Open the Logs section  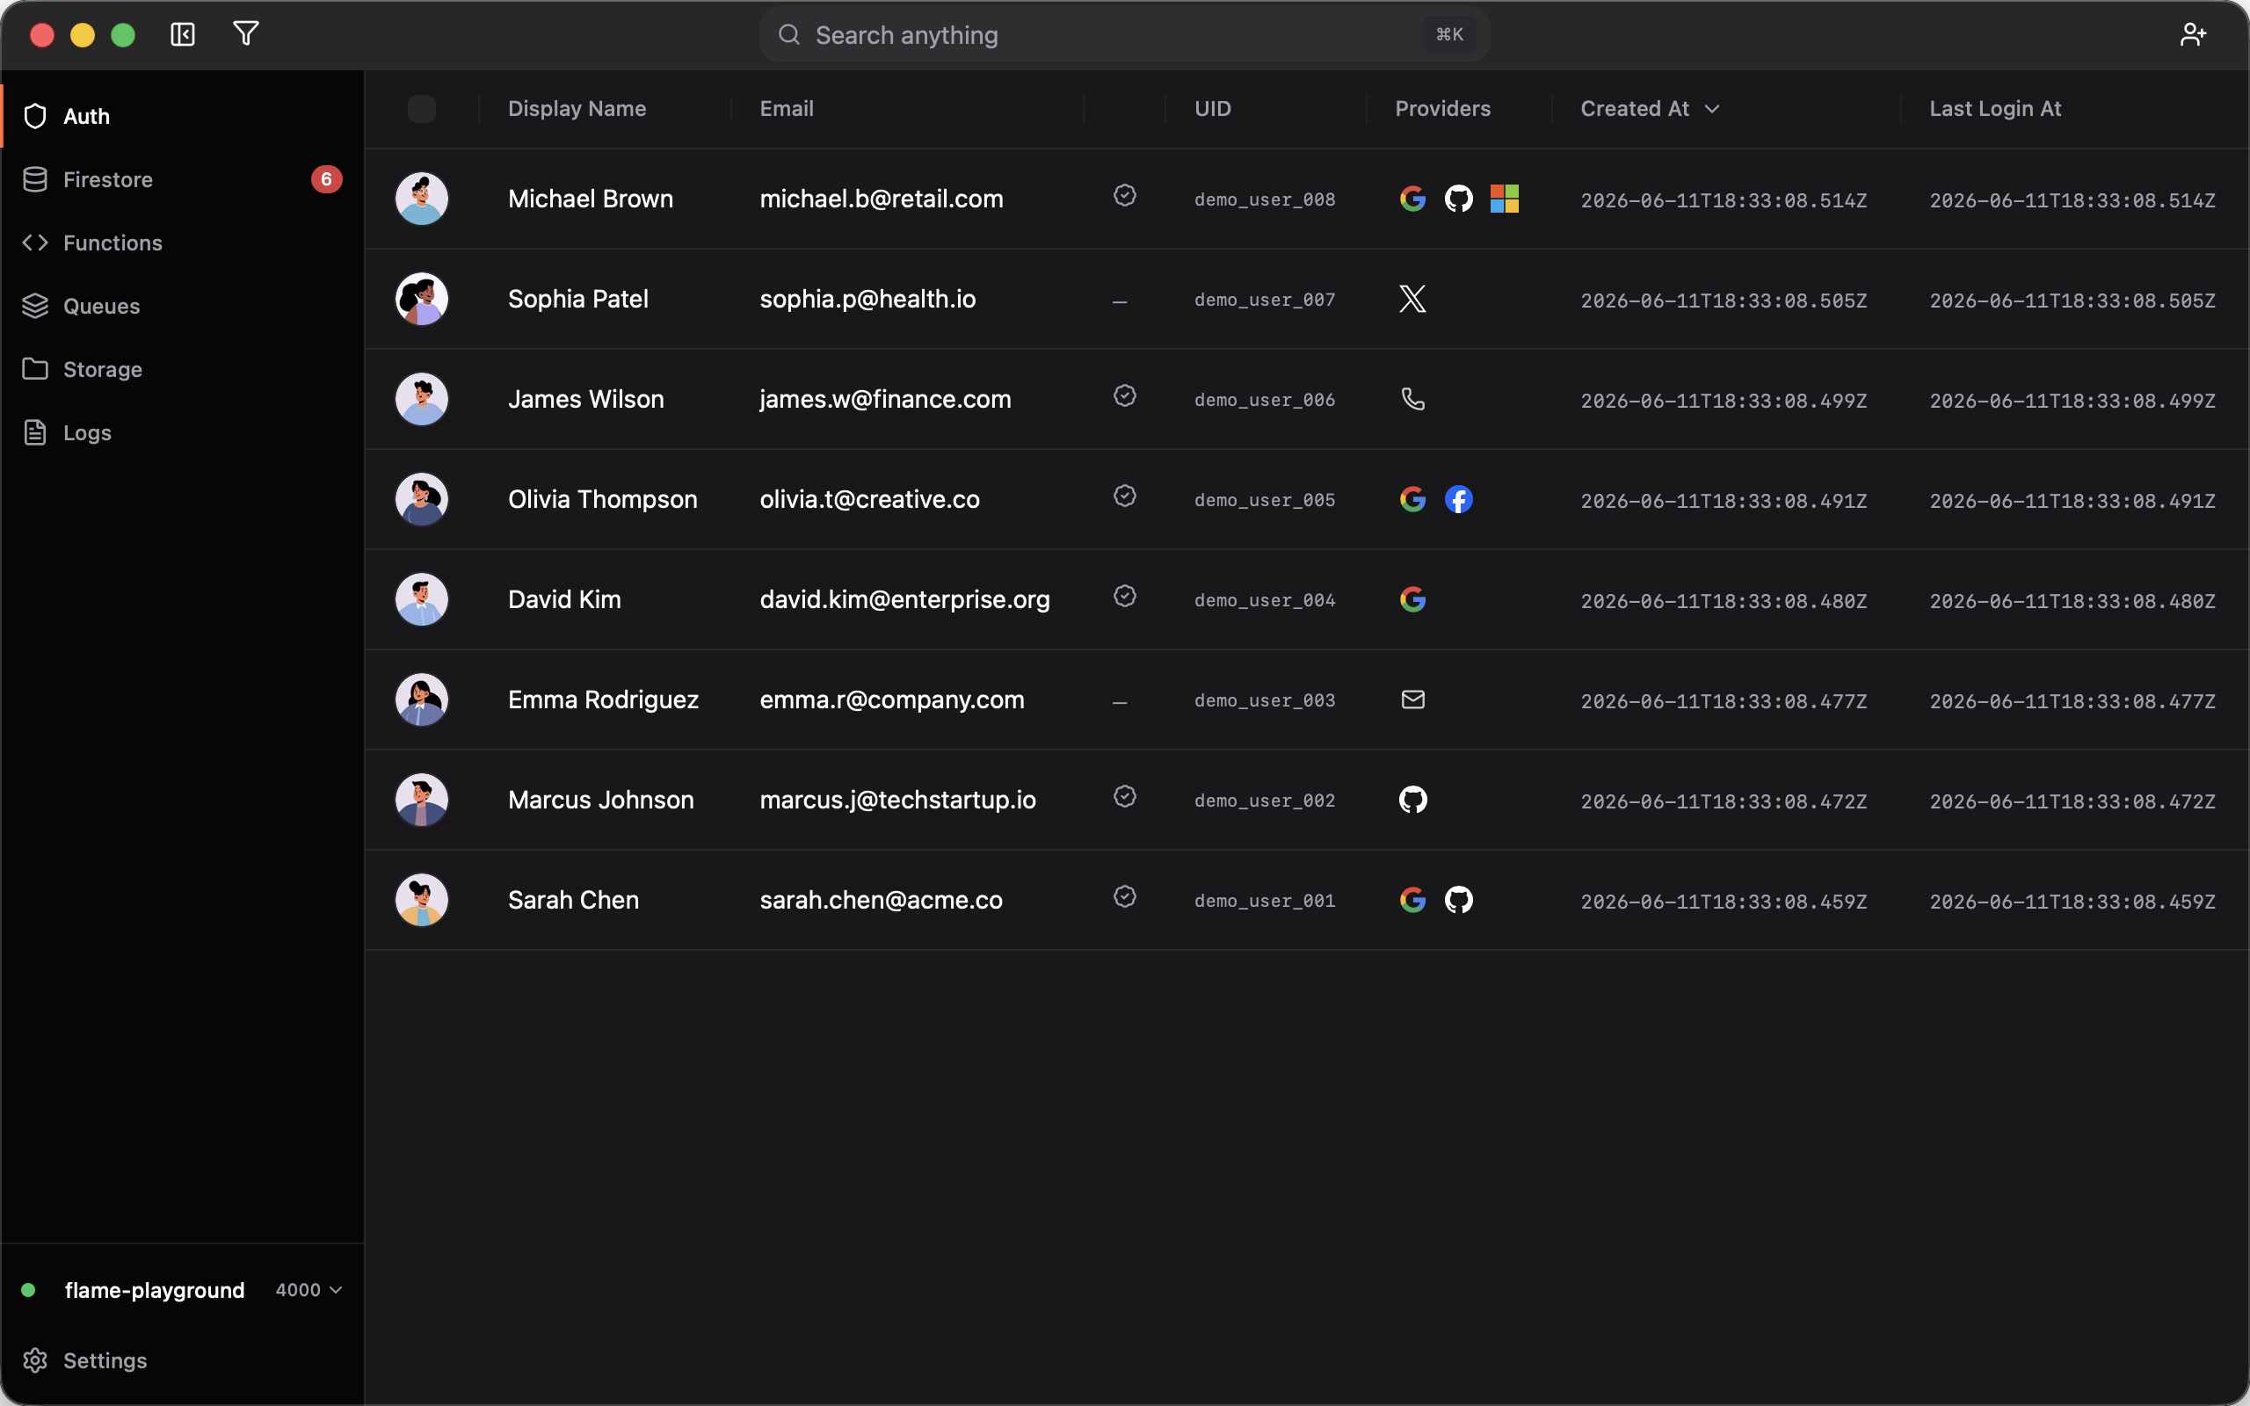click(182, 432)
